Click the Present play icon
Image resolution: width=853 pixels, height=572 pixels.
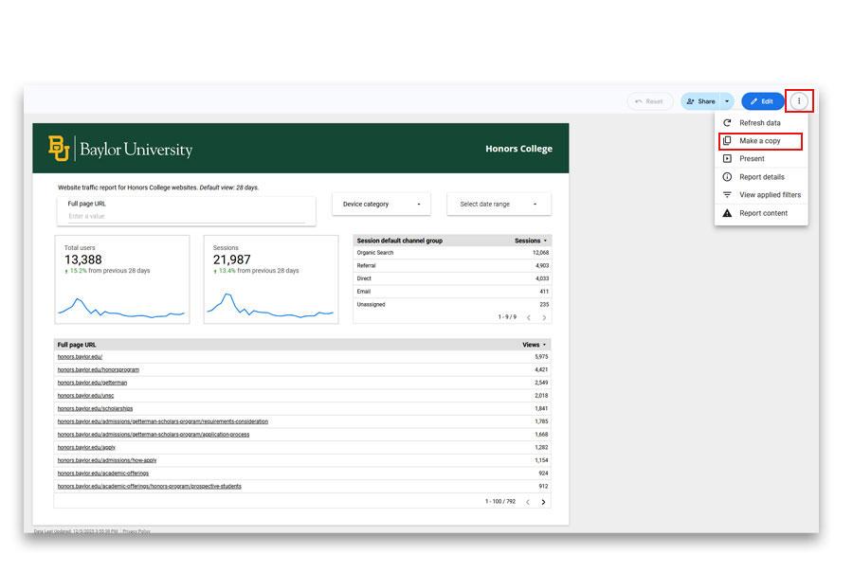pos(727,159)
